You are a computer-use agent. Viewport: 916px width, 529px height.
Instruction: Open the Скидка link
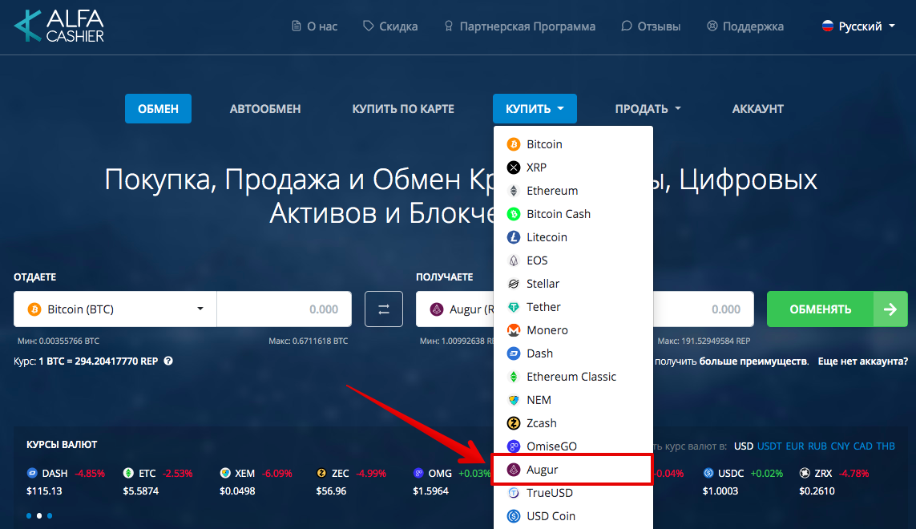point(390,26)
